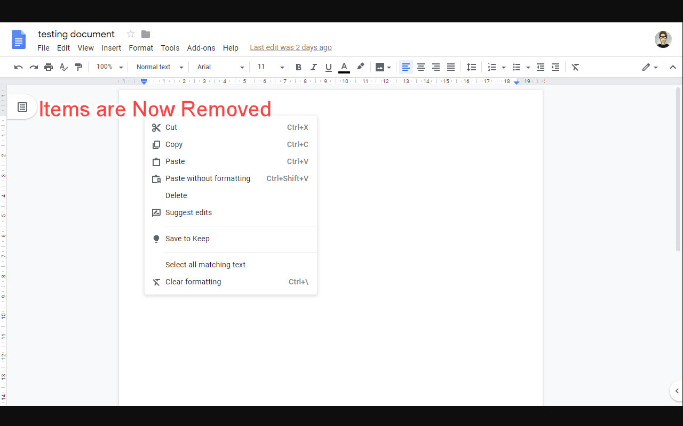Set left alignment

pyautogui.click(x=406, y=67)
